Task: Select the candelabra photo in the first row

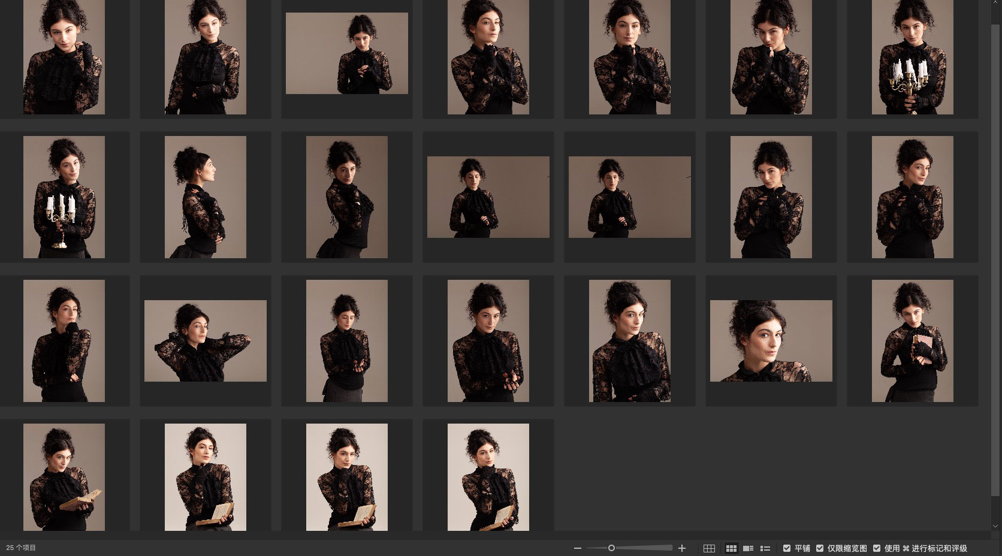Action: (912, 57)
